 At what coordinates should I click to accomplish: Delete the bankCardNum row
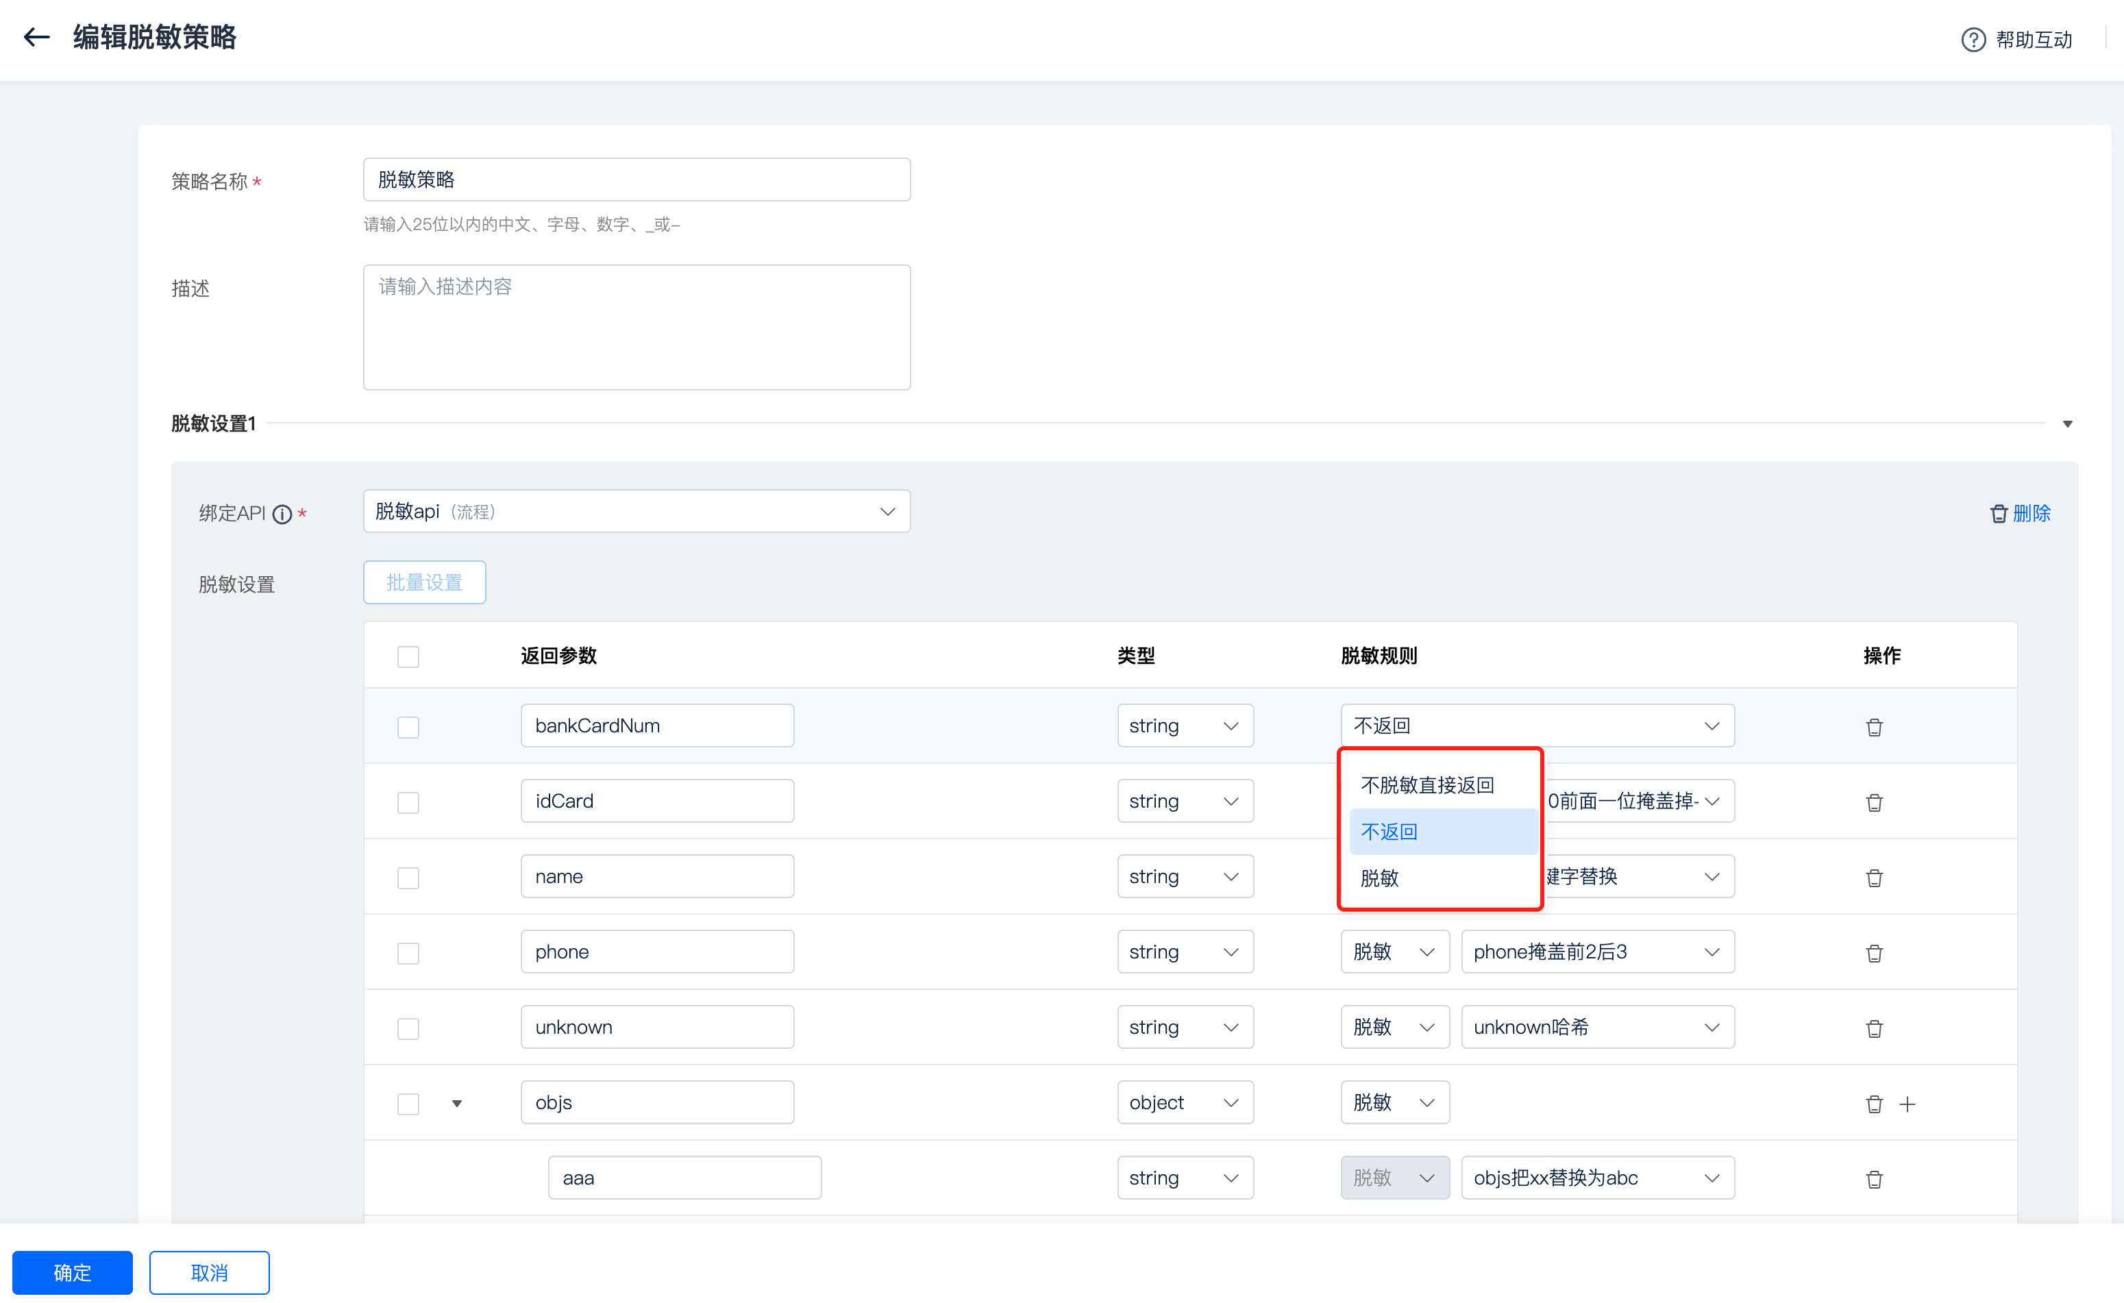click(x=1874, y=726)
